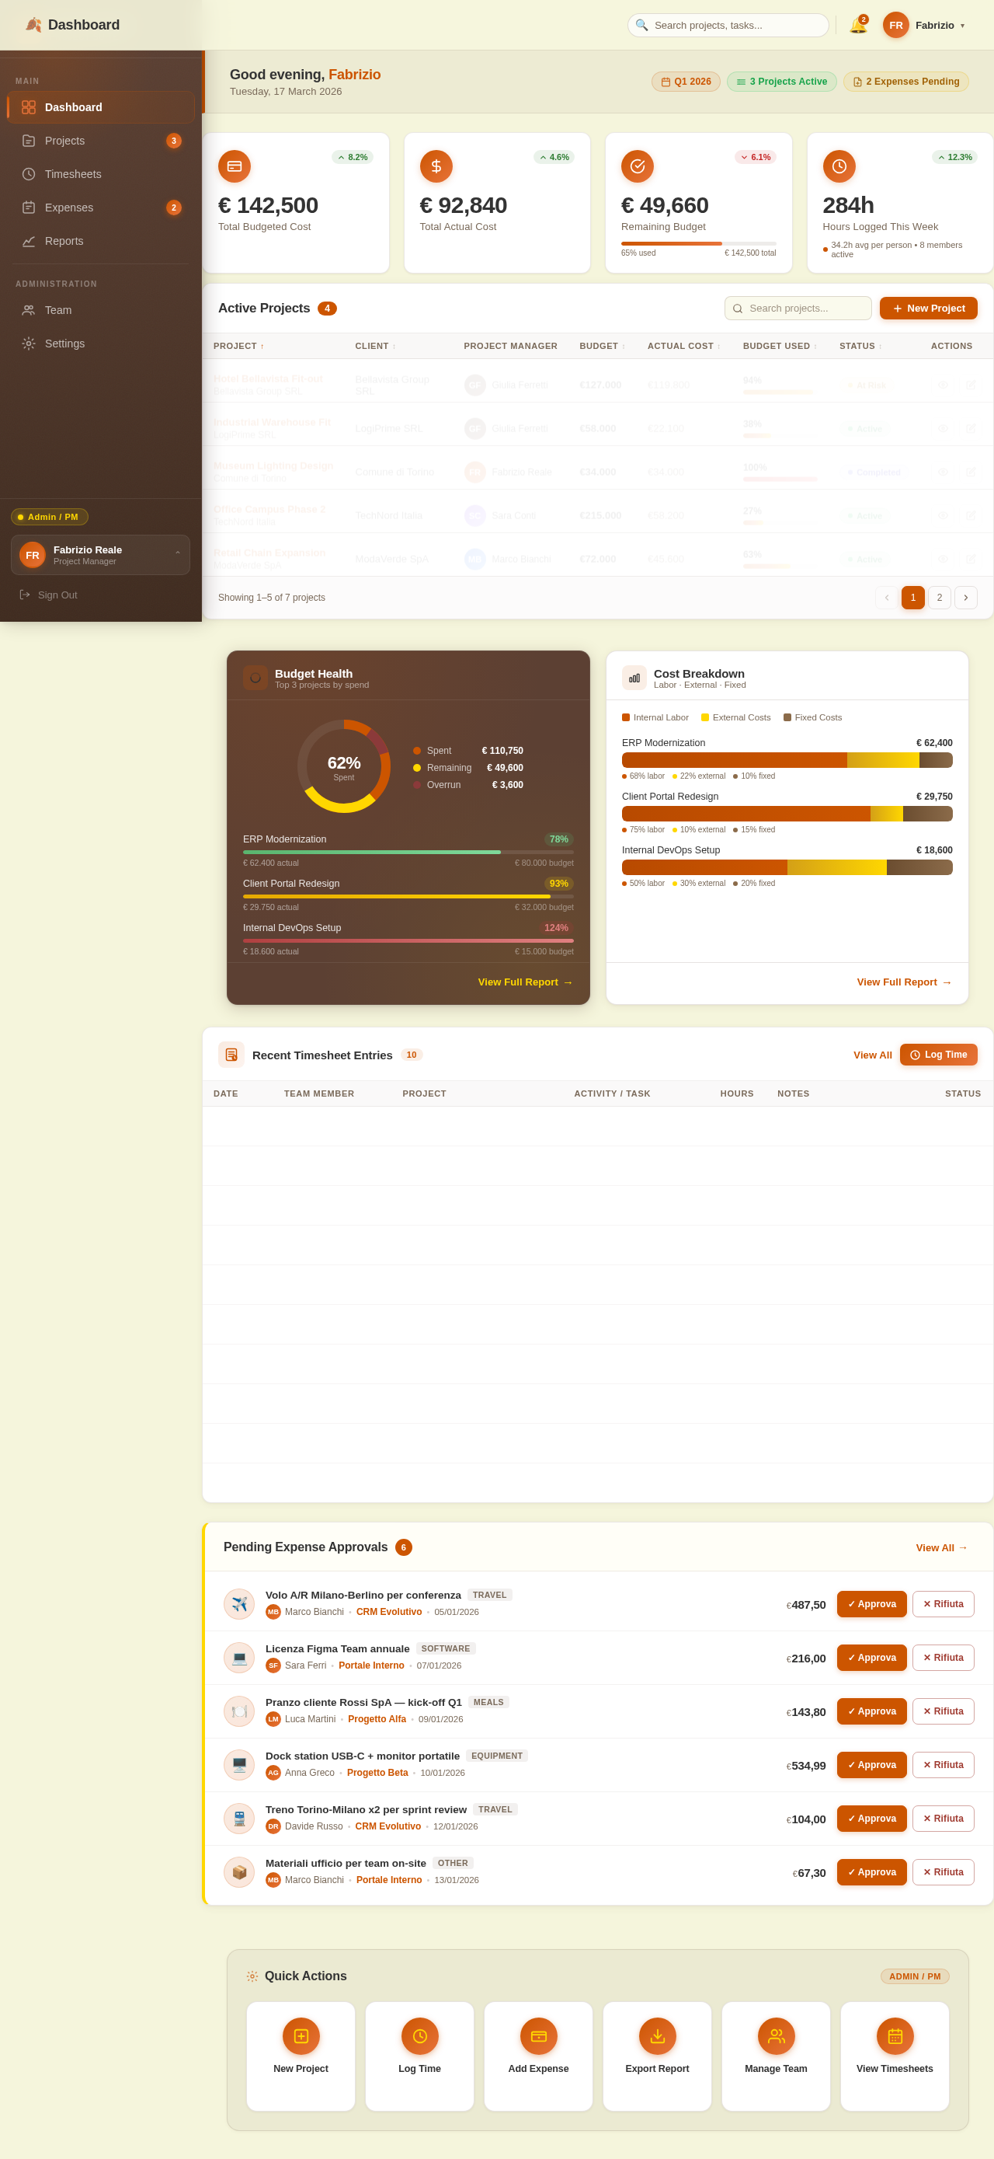Open Team under Administration
This screenshot has height=2159, width=994.
(100, 310)
